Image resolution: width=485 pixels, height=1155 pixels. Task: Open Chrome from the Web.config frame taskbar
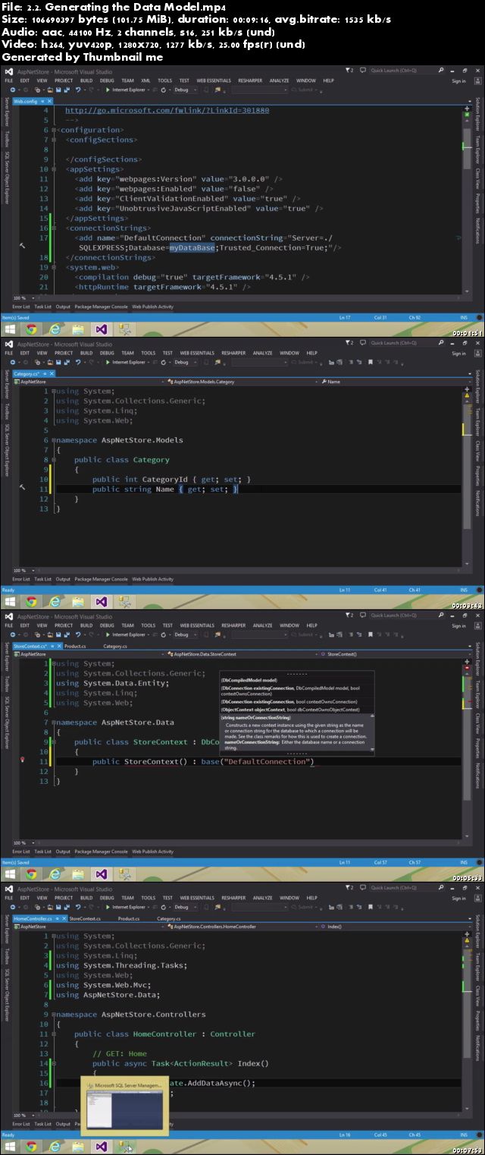(31, 329)
